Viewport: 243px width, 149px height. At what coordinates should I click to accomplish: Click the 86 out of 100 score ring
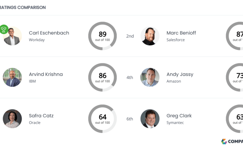point(102,77)
